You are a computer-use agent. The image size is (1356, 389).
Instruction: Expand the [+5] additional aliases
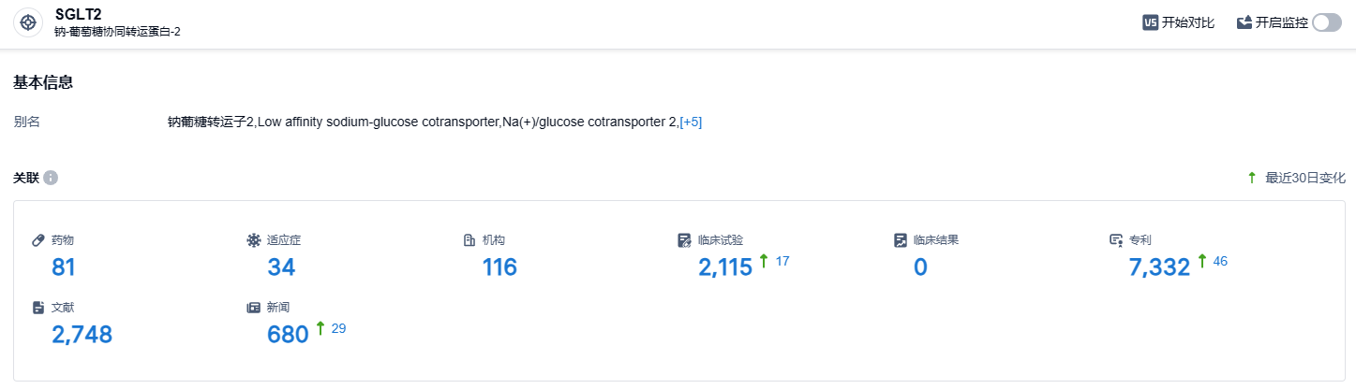(691, 122)
